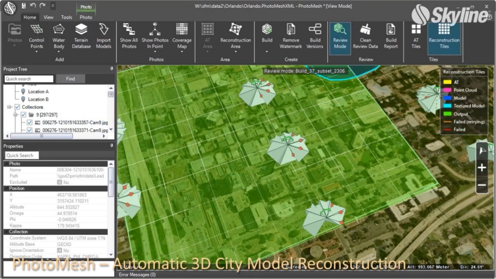Screen dimensions: 496x279
Task: Open Terrain Database
Action: pyautogui.click(x=81, y=35)
